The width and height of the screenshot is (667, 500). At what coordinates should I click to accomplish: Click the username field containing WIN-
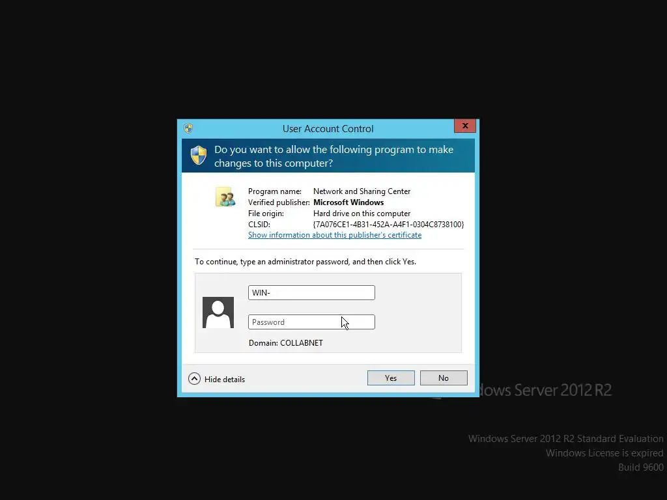[x=311, y=292]
